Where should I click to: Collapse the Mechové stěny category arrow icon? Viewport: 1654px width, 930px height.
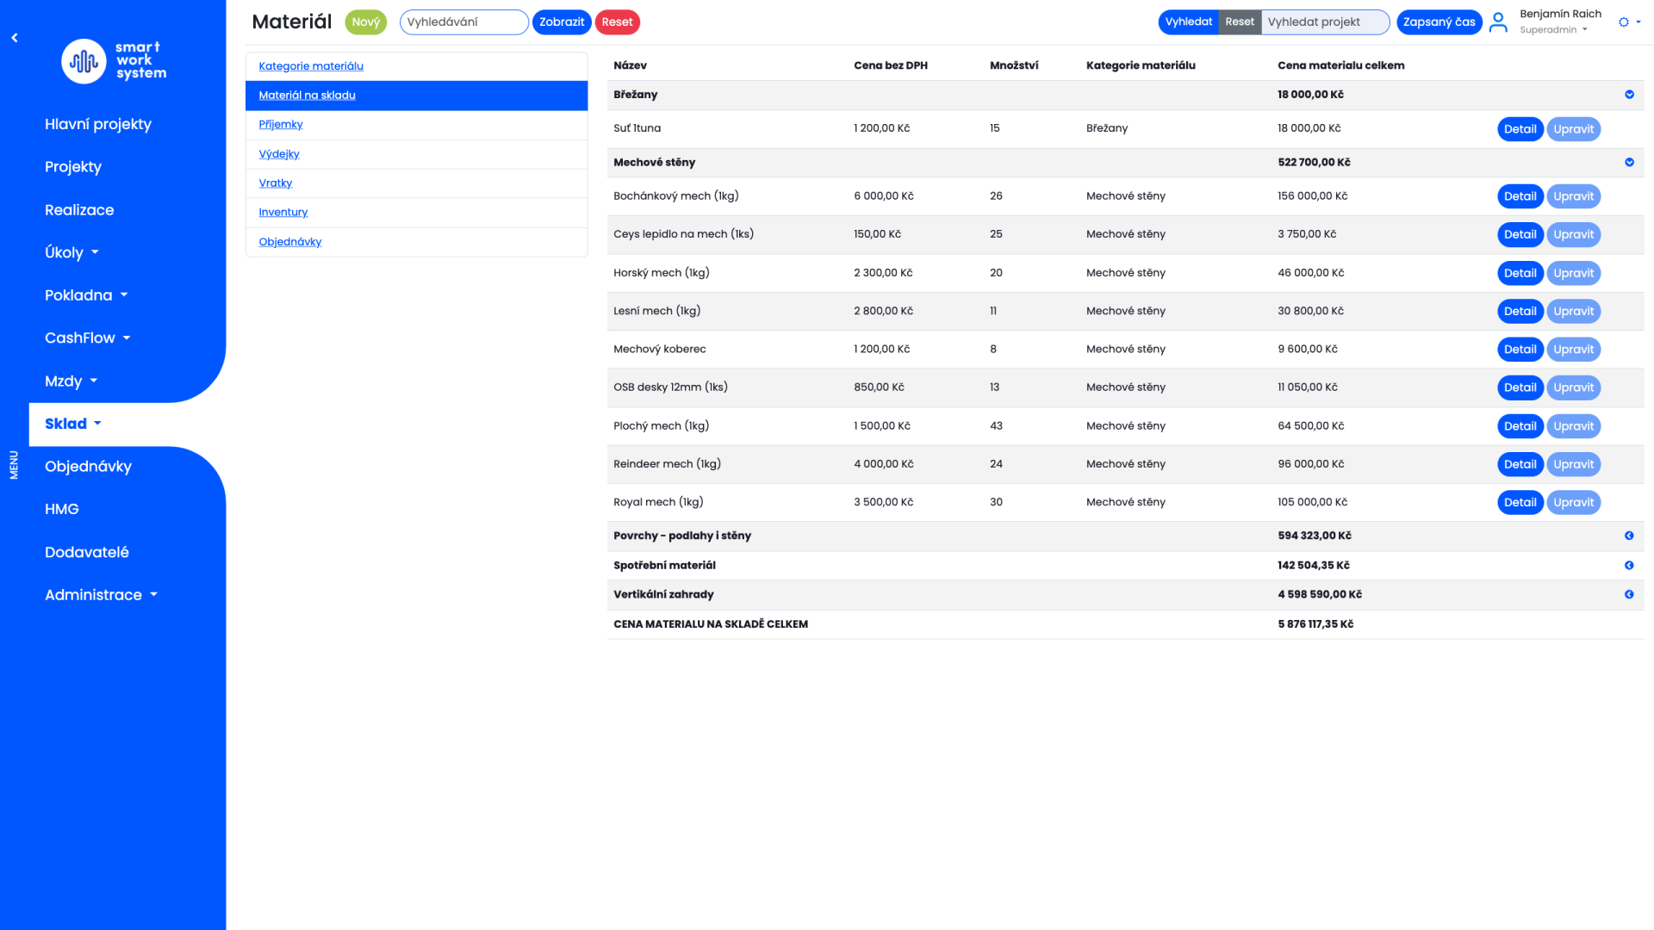point(1629,162)
